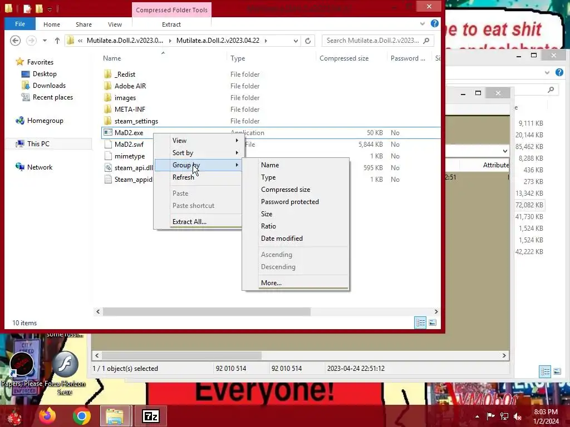The image size is (570, 427).
Task: Select the _Redist folder icon
Action: [107, 74]
